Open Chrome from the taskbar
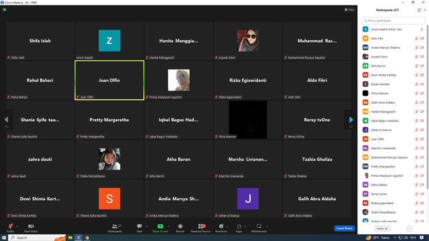This screenshot has height=241, width=429. click(87, 238)
